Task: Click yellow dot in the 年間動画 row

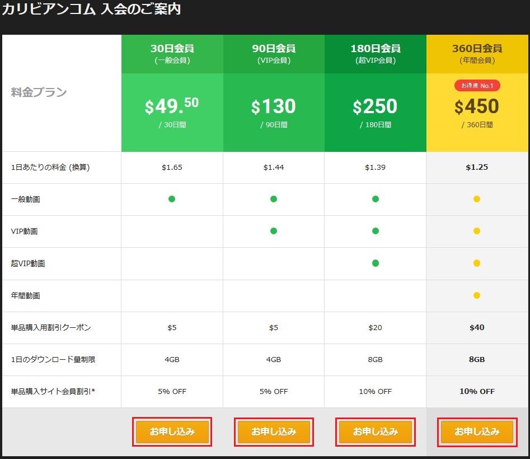Action: [477, 295]
